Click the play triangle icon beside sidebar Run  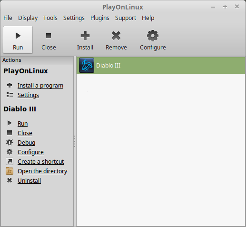click(10, 123)
